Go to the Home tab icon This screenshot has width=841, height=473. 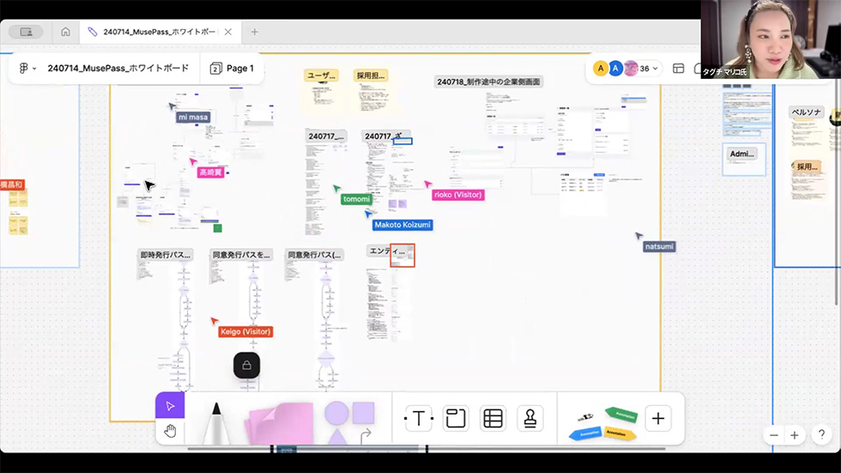pyautogui.click(x=65, y=32)
